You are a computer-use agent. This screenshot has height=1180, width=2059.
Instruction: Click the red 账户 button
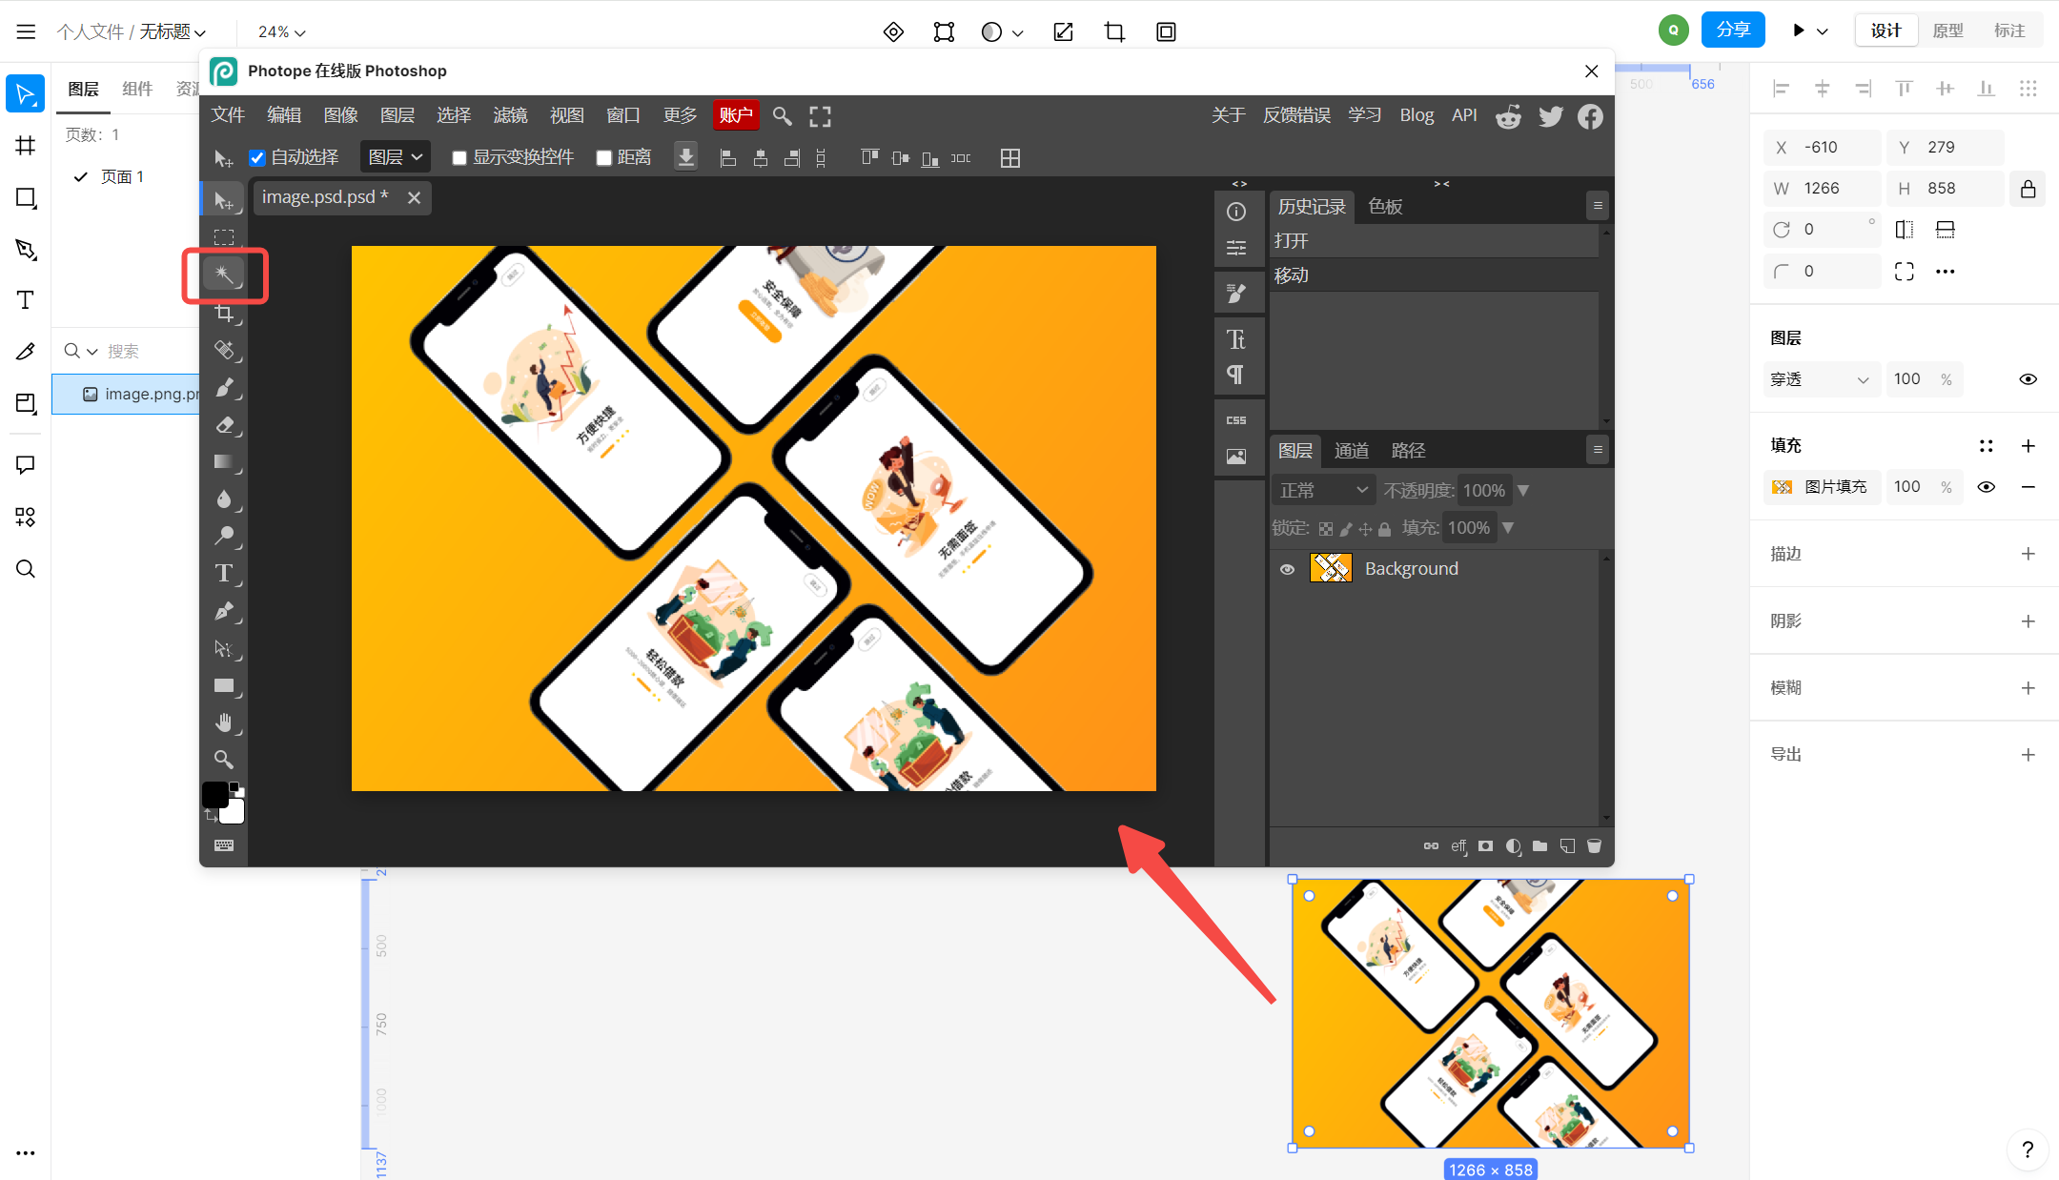[x=736, y=115]
